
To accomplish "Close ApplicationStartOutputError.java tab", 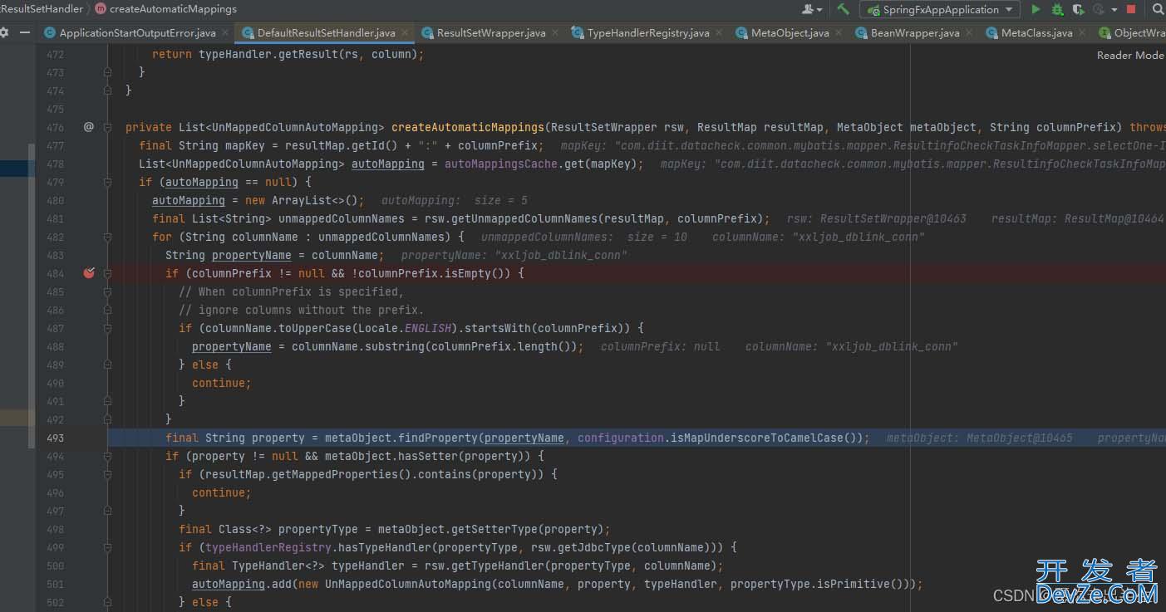I will [226, 33].
